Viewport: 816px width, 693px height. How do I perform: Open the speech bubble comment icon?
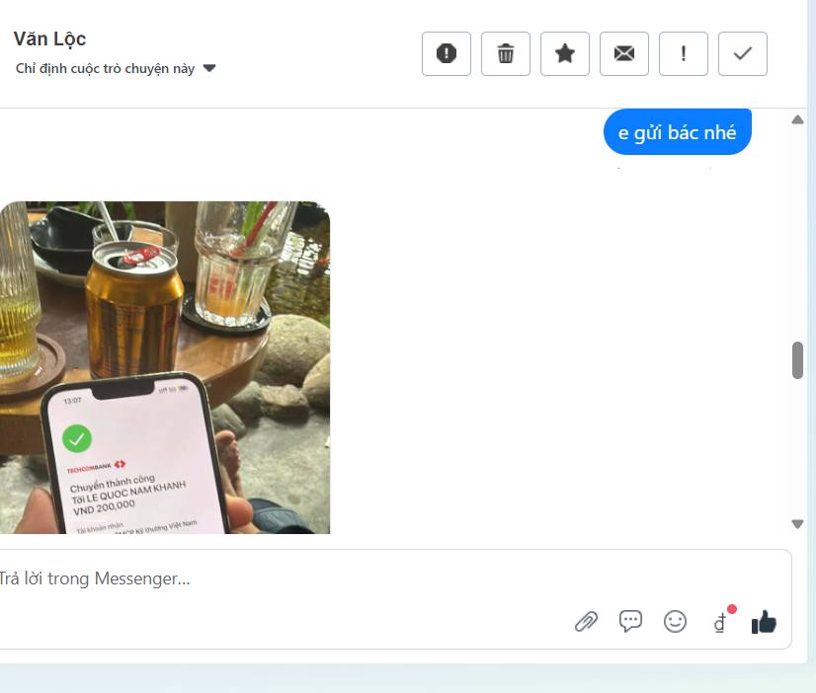click(632, 621)
